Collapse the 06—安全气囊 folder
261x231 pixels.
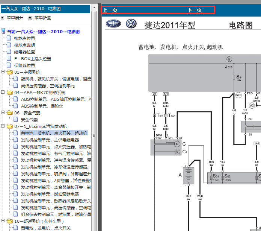click(x=3, y=112)
